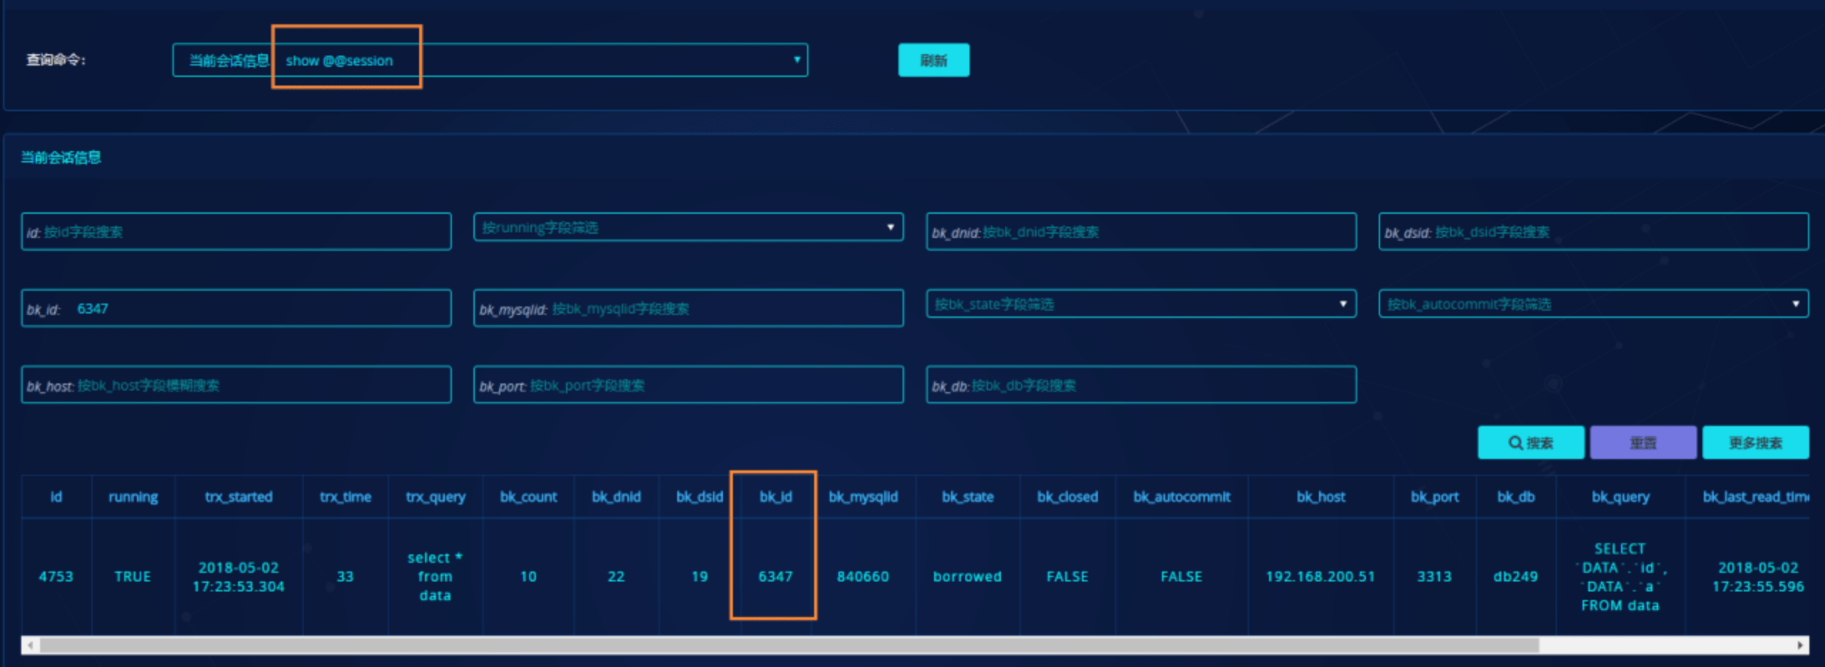Click the trx_query column header

pos(436,497)
